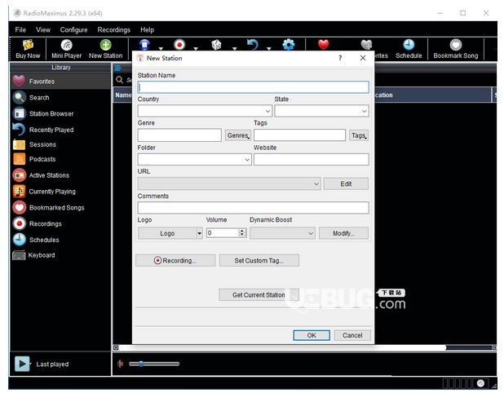The height and width of the screenshot is (393, 504).
Task: Open dropdown arrow next to stop icon
Action: tap(161, 49)
